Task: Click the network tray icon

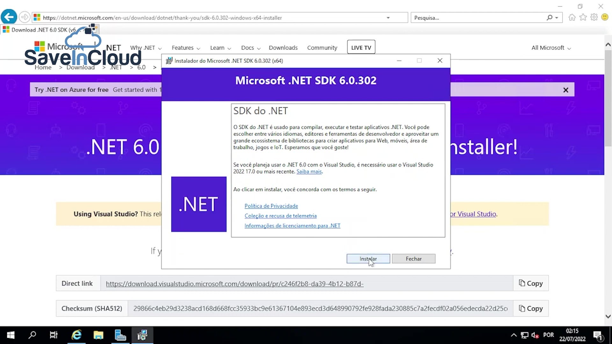Action: [524, 335]
